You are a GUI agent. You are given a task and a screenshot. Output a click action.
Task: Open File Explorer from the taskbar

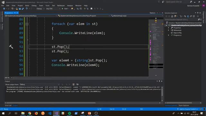pyautogui.click(x=23, y=113)
